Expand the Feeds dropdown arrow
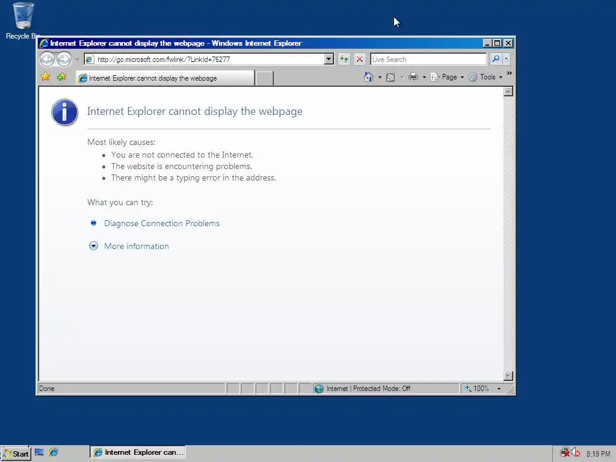Image resolution: width=616 pixels, height=462 pixels. (x=402, y=78)
